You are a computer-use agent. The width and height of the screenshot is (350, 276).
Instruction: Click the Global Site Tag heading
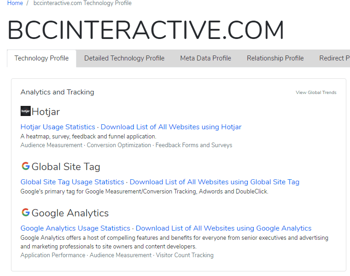click(x=66, y=167)
